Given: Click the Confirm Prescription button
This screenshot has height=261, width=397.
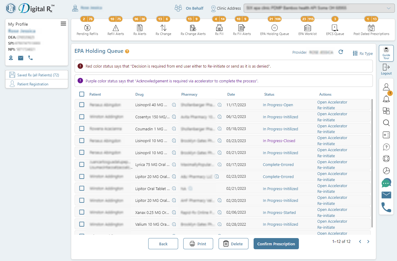Looking at the screenshot, I should [x=276, y=243].
